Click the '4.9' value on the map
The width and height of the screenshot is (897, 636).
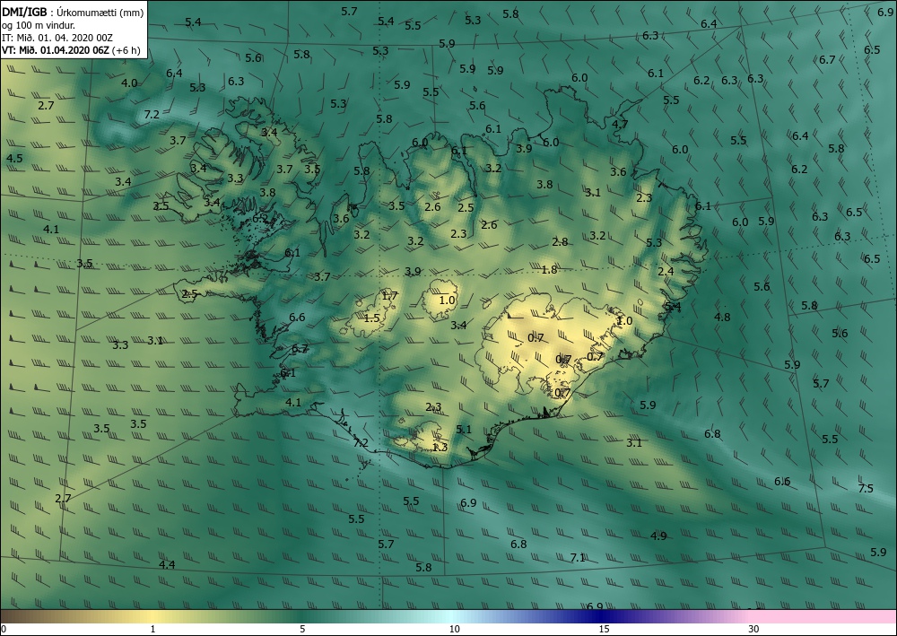point(658,536)
